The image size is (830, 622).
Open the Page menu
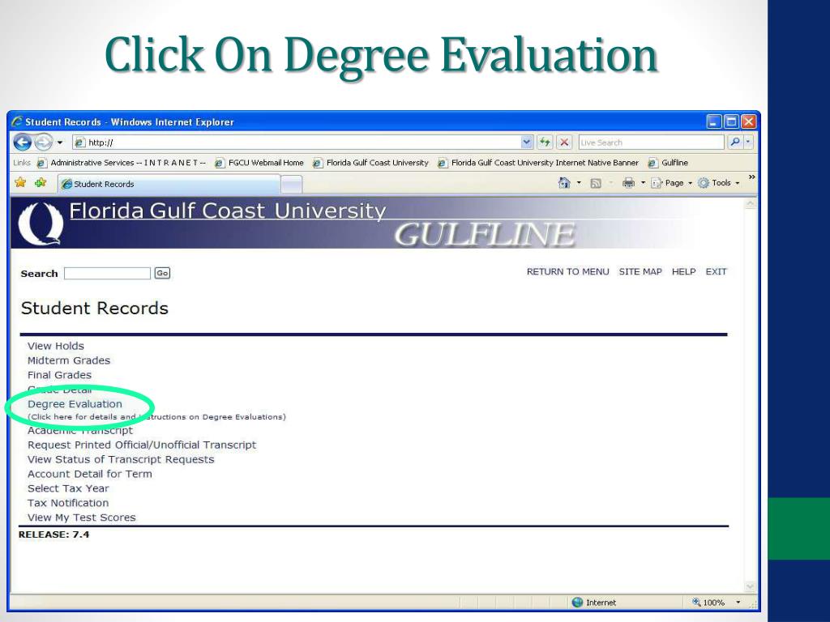(672, 183)
